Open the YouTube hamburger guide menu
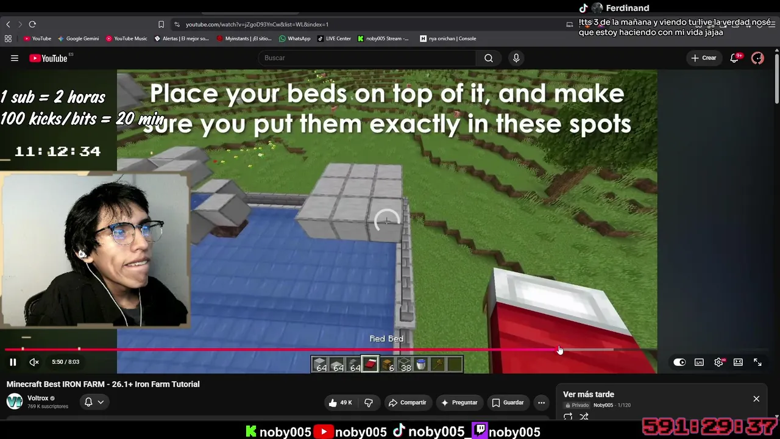This screenshot has height=439, width=780. (x=15, y=58)
